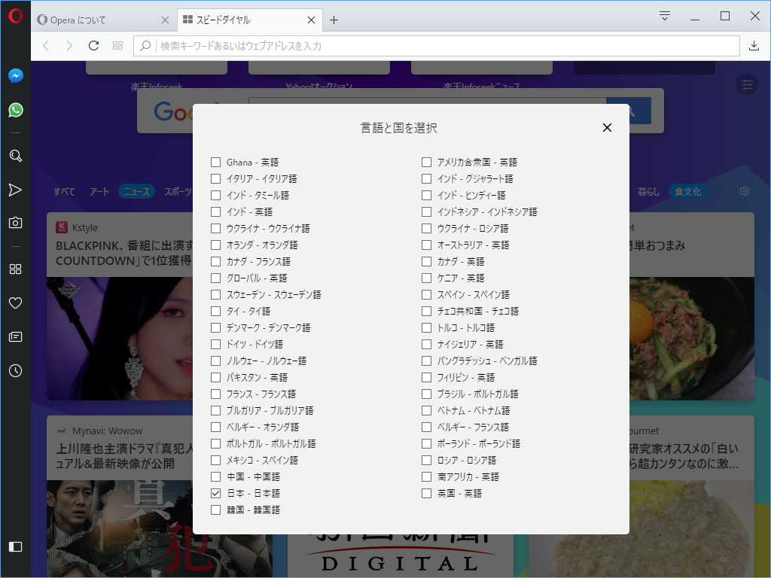Open Speed Dial via the grid icon
This screenshot has height=578, width=771.
(15, 269)
